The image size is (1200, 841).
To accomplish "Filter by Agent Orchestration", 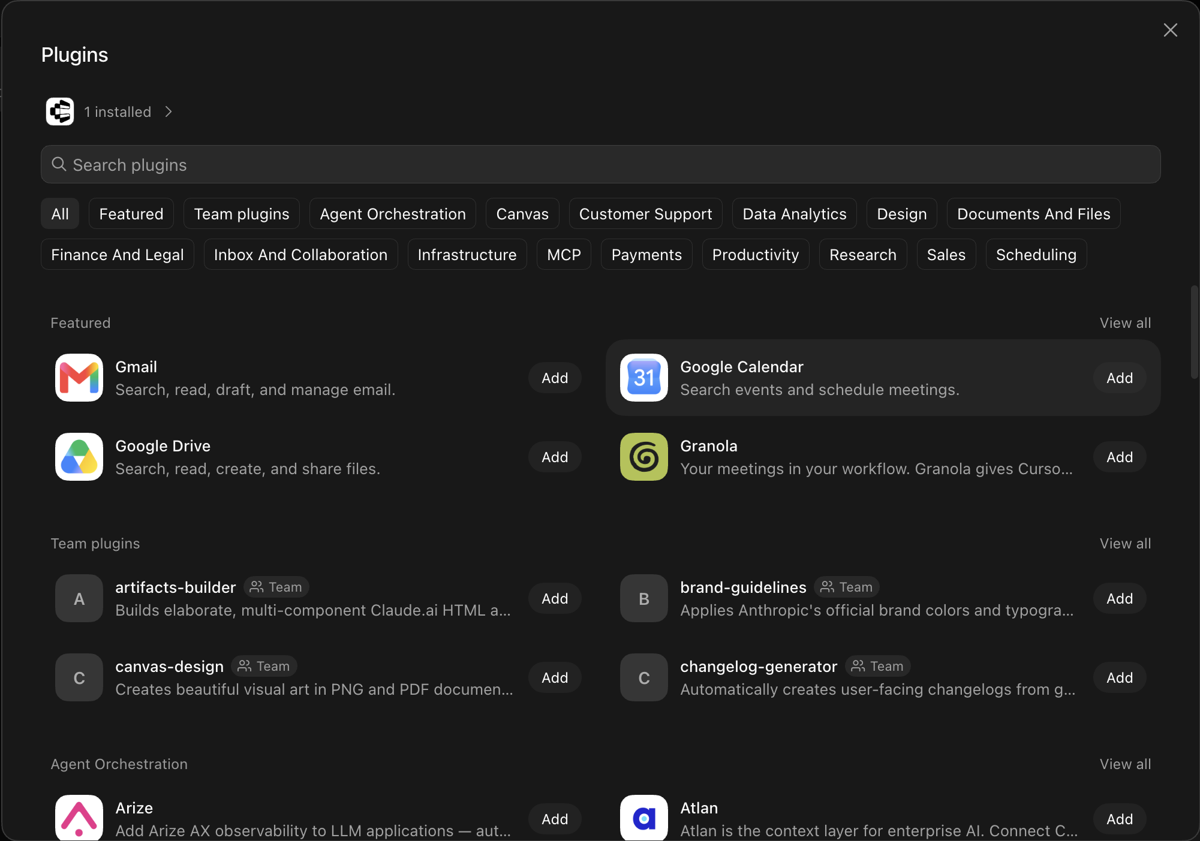I will click(393, 214).
